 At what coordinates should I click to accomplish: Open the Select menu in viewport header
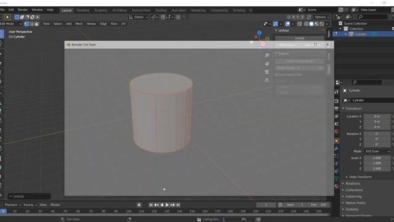[x=57, y=23]
